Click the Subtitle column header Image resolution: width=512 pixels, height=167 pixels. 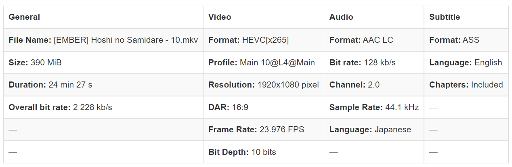click(445, 17)
